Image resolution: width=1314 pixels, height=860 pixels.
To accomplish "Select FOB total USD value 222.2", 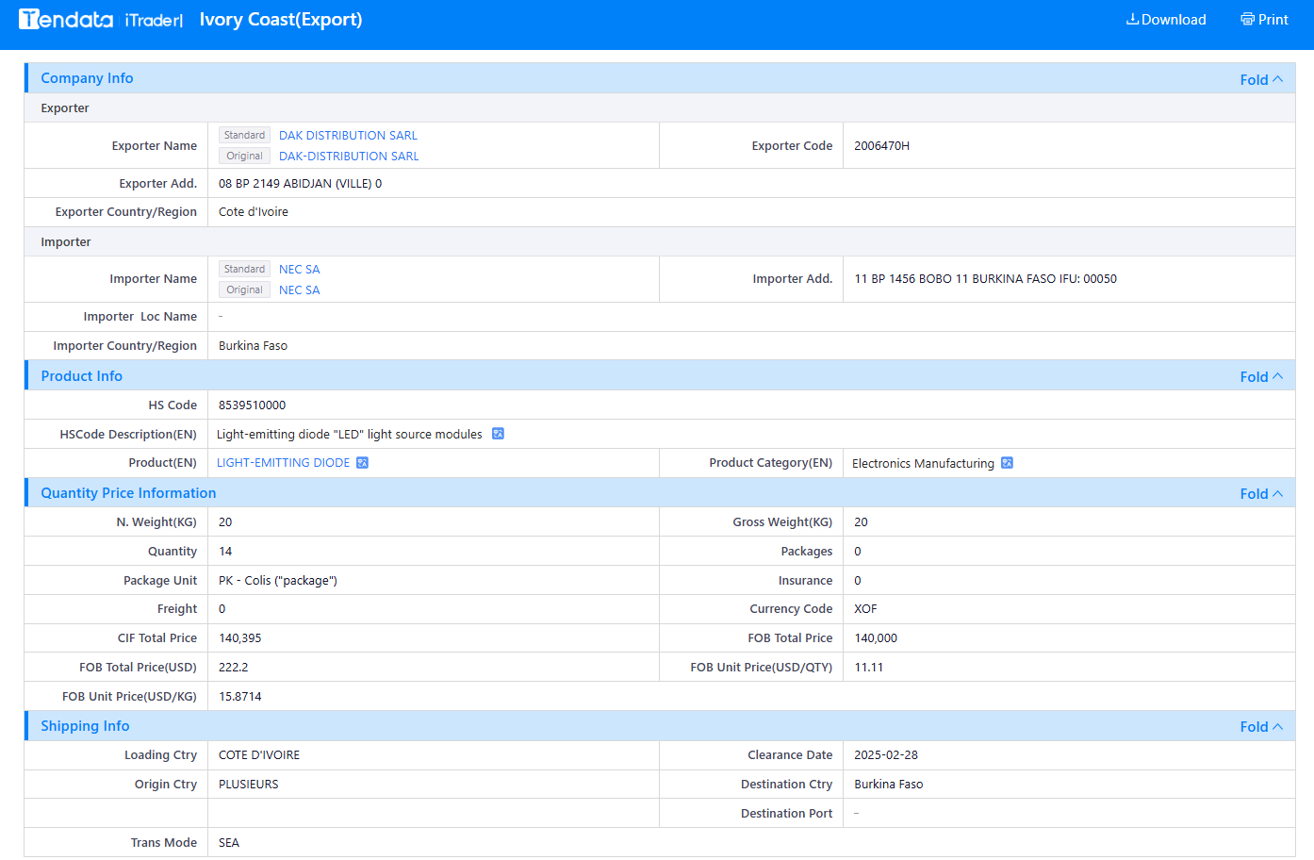I will tap(234, 668).
